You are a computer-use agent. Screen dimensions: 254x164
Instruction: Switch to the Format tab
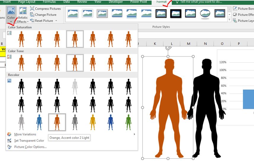161,2
